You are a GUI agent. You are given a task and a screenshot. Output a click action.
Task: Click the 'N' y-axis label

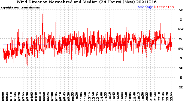click(x=181, y=20)
